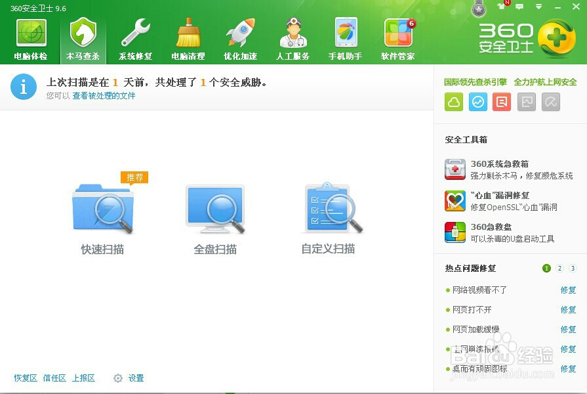Click 修复 for 桌面有顽固图标
This screenshot has height=394, width=587.
click(x=568, y=369)
